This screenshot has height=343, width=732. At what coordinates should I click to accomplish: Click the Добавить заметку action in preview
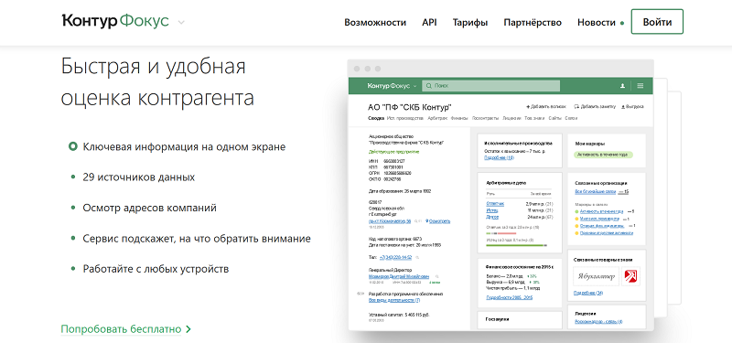pos(595,107)
